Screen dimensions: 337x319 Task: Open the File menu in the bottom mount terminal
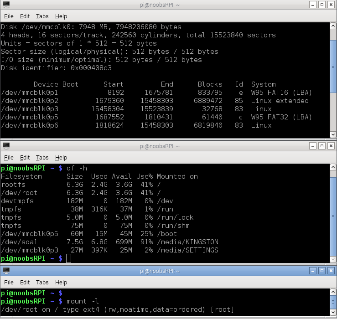coord(9,283)
